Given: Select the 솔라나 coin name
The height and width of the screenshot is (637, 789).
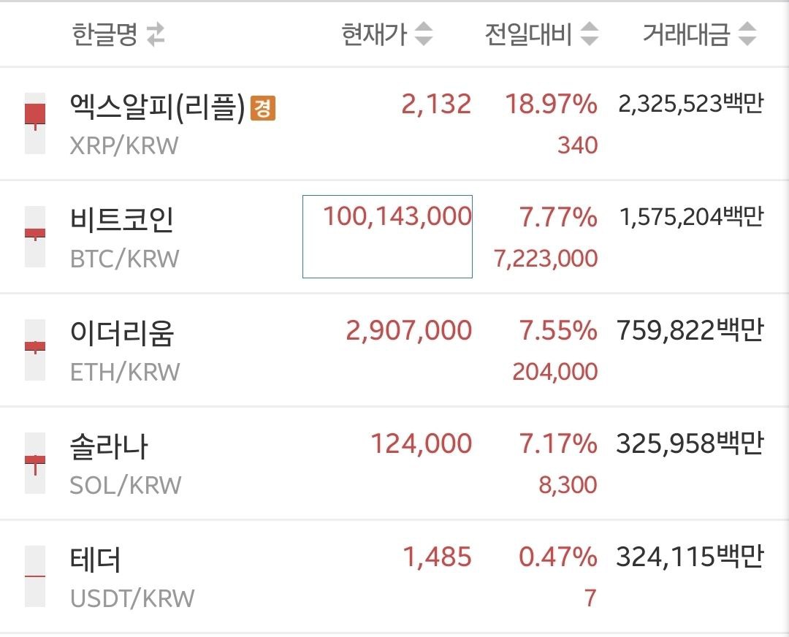Looking at the screenshot, I should pos(109,446).
